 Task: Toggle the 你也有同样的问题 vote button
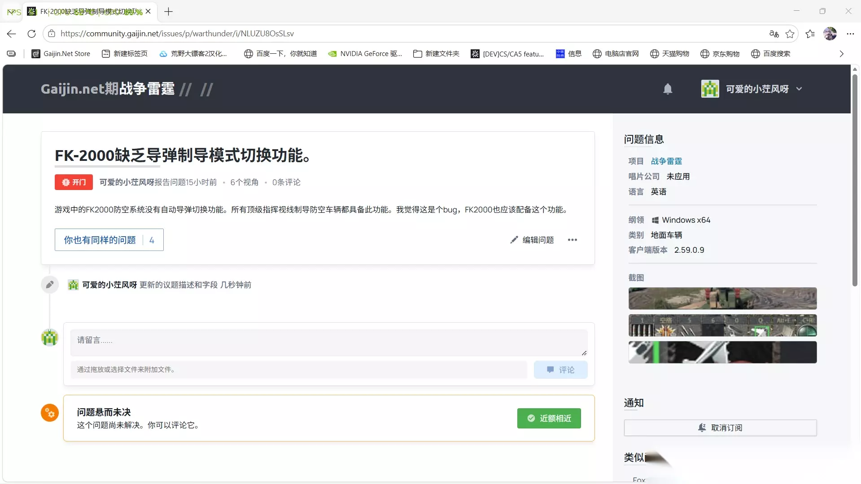point(109,240)
